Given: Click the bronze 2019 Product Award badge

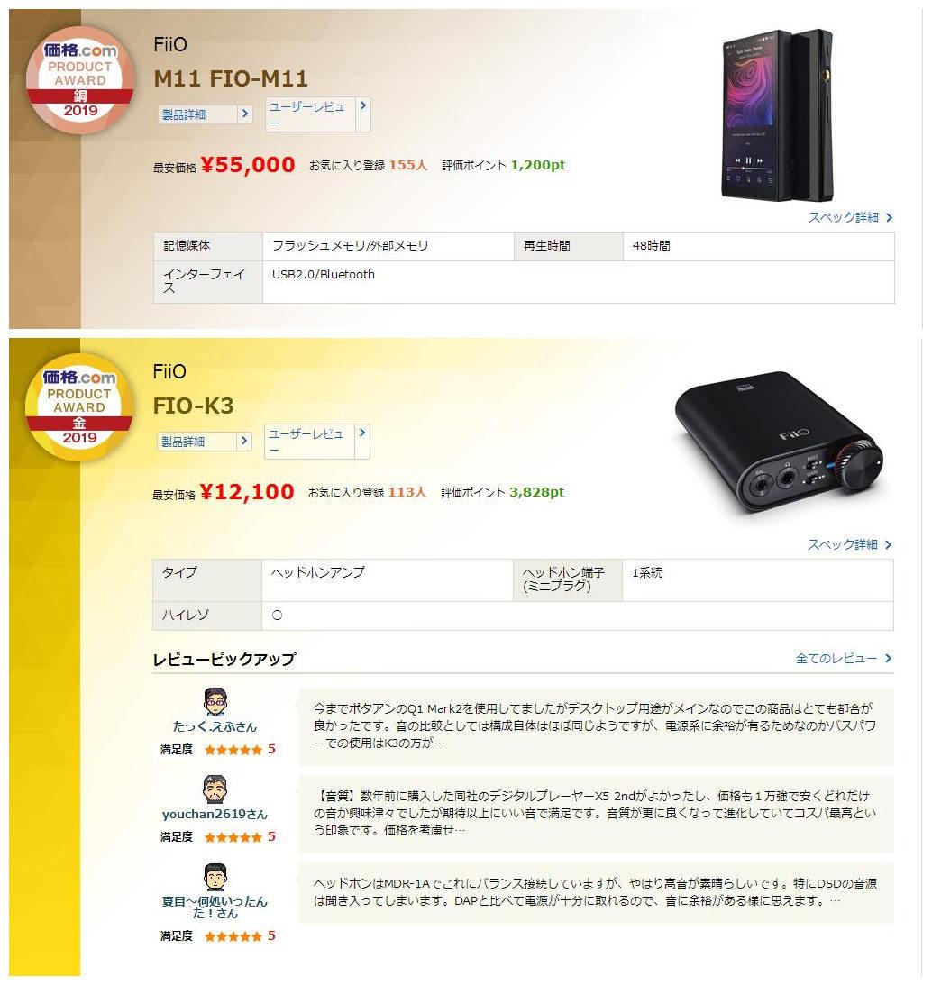Looking at the screenshot, I should click(x=80, y=80).
